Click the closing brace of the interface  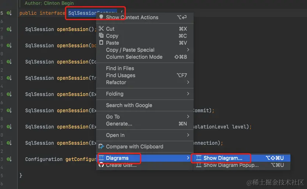(x=21, y=175)
